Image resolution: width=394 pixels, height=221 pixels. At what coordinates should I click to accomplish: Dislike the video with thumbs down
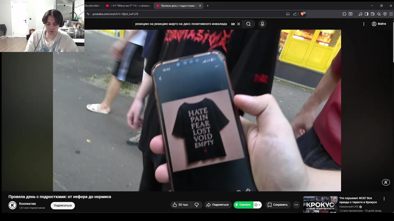pyautogui.click(x=197, y=205)
